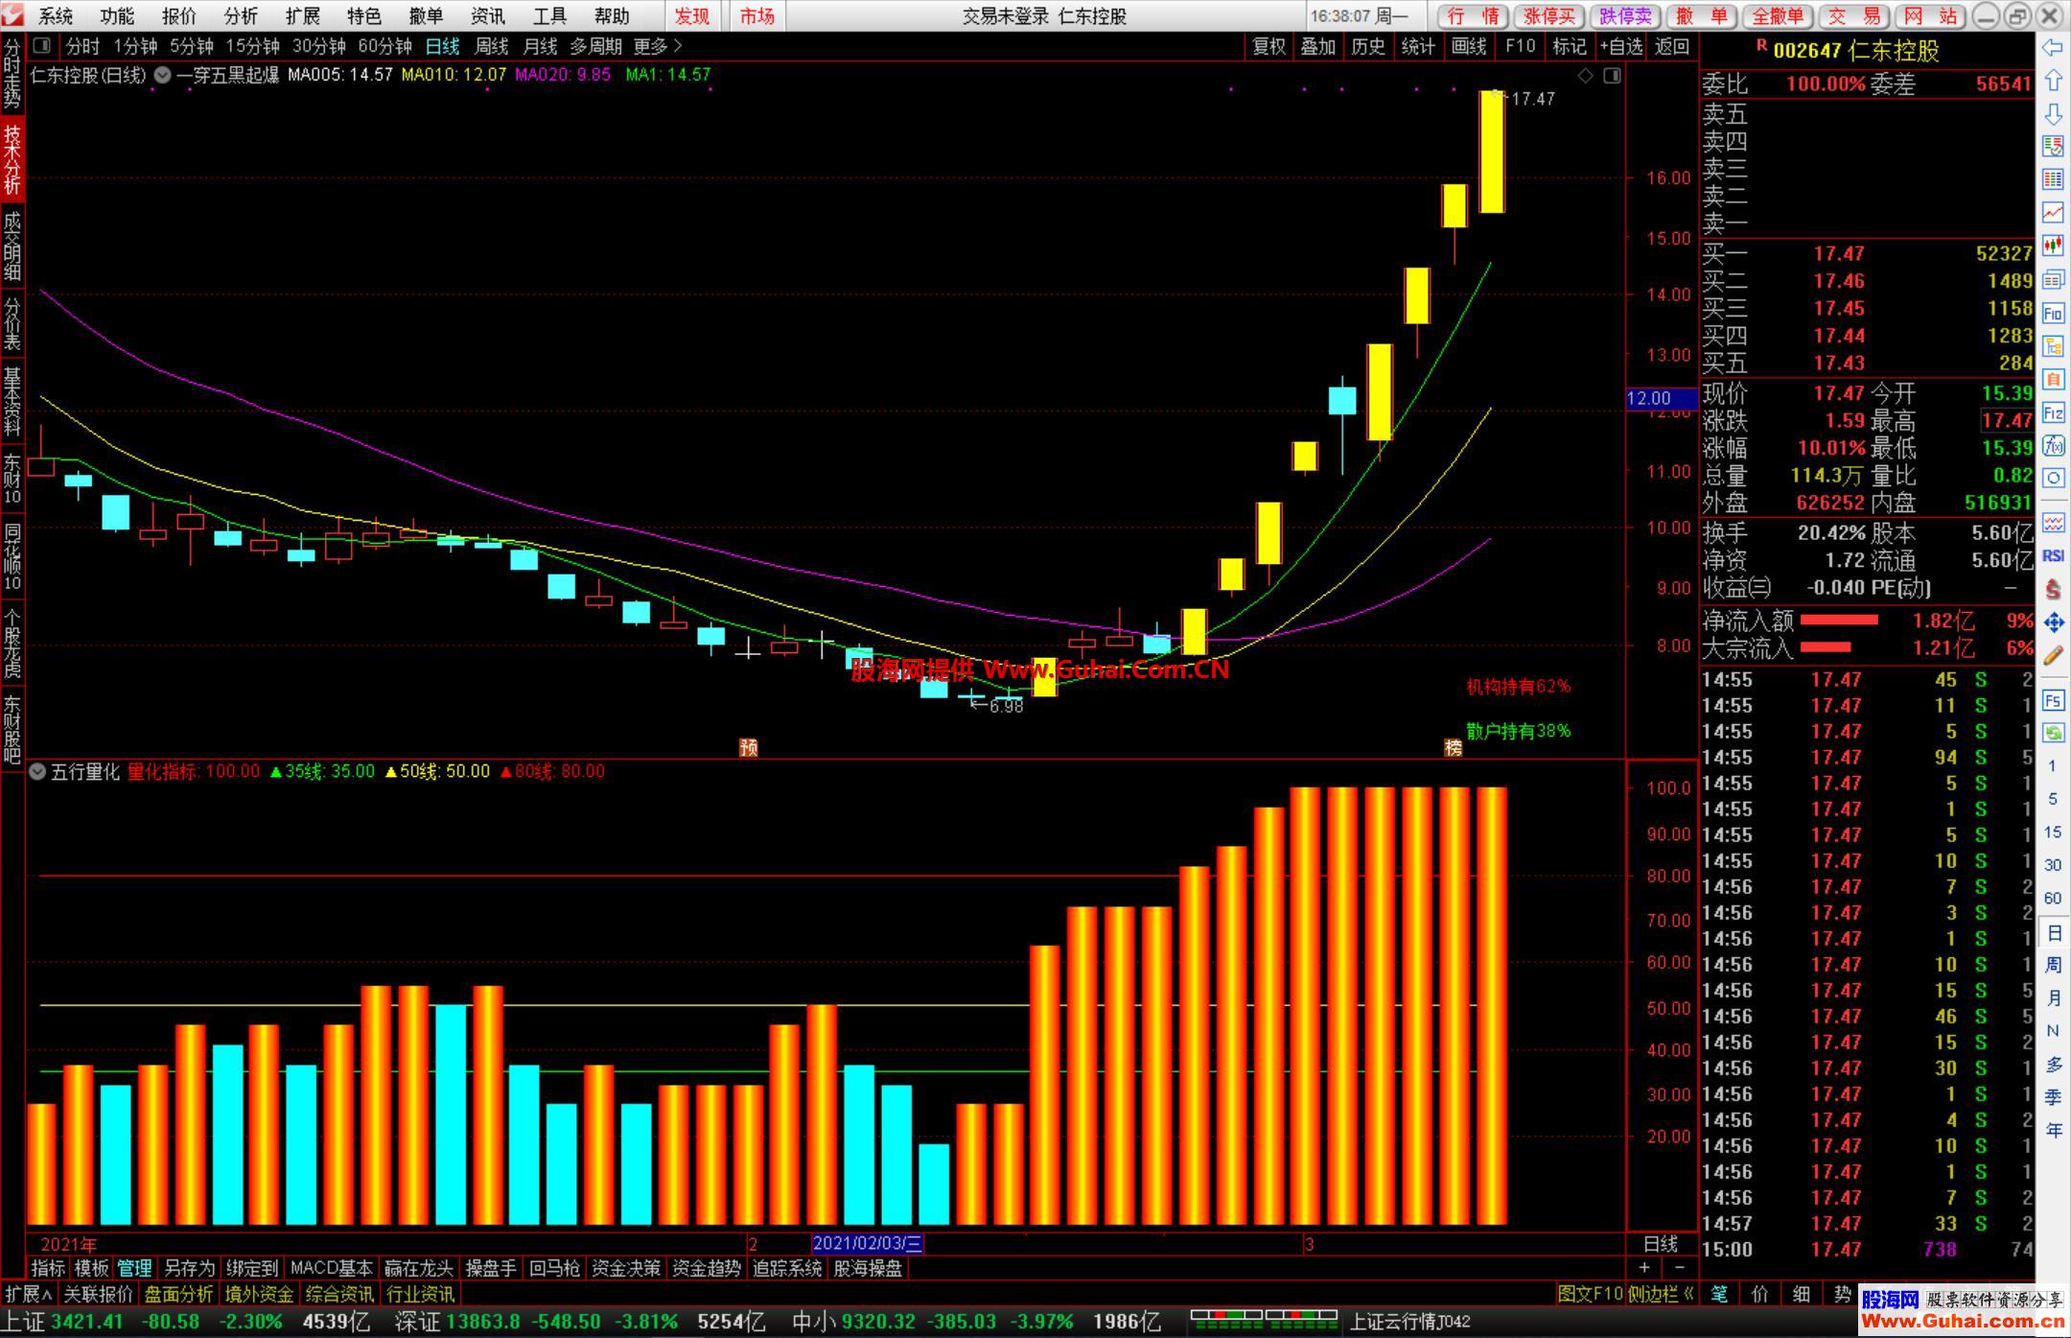Click the 跌停卖 button

pyautogui.click(x=1625, y=16)
